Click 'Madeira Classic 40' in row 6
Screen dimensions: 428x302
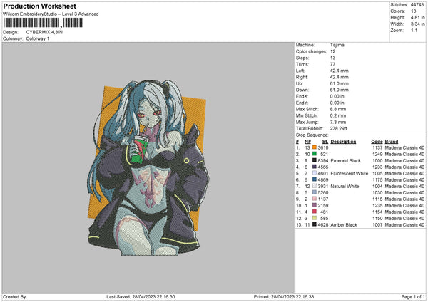[404, 180]
